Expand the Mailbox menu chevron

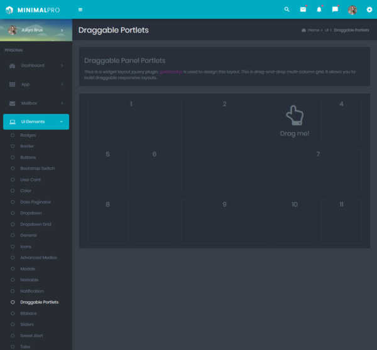click(x=62, y=103)
